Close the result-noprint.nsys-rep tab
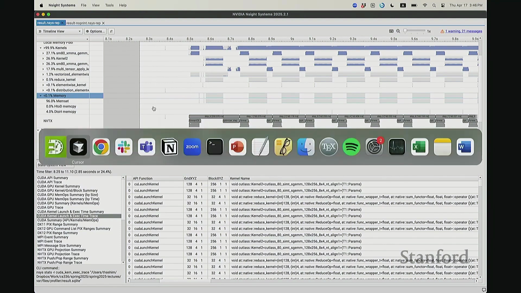521x293 pixels. (103, 23)
